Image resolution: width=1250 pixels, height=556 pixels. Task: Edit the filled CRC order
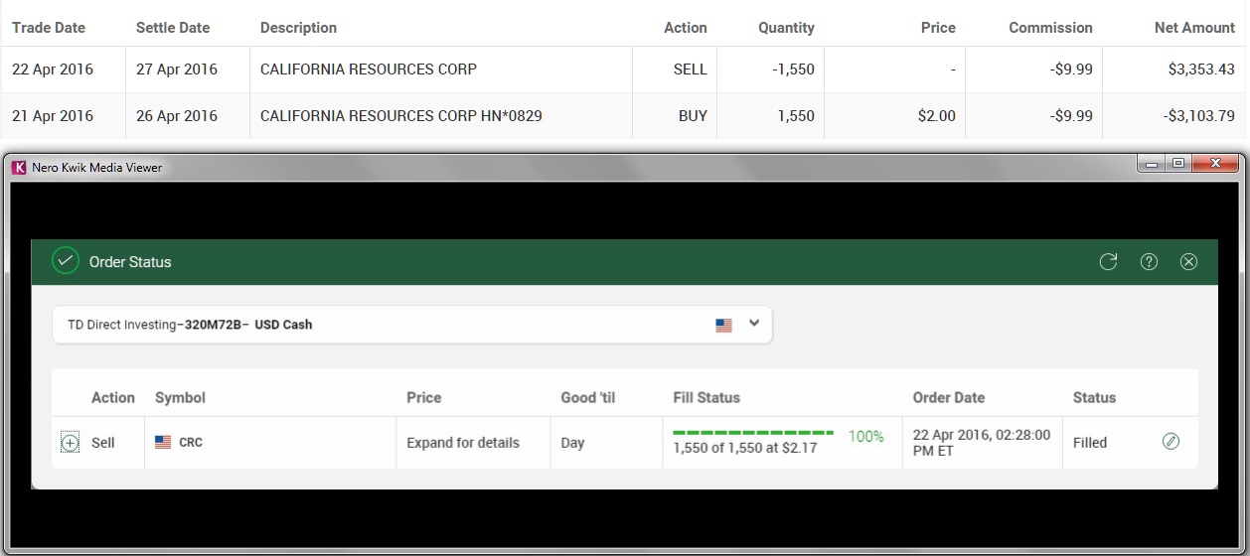[x=1171, y=442]
